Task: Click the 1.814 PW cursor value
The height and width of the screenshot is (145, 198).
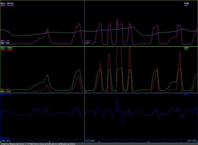Action: [x=88, y=41]
